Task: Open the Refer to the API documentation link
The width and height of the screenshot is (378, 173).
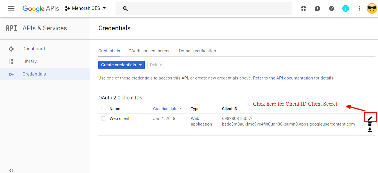Action: click(x=283, y=78)
